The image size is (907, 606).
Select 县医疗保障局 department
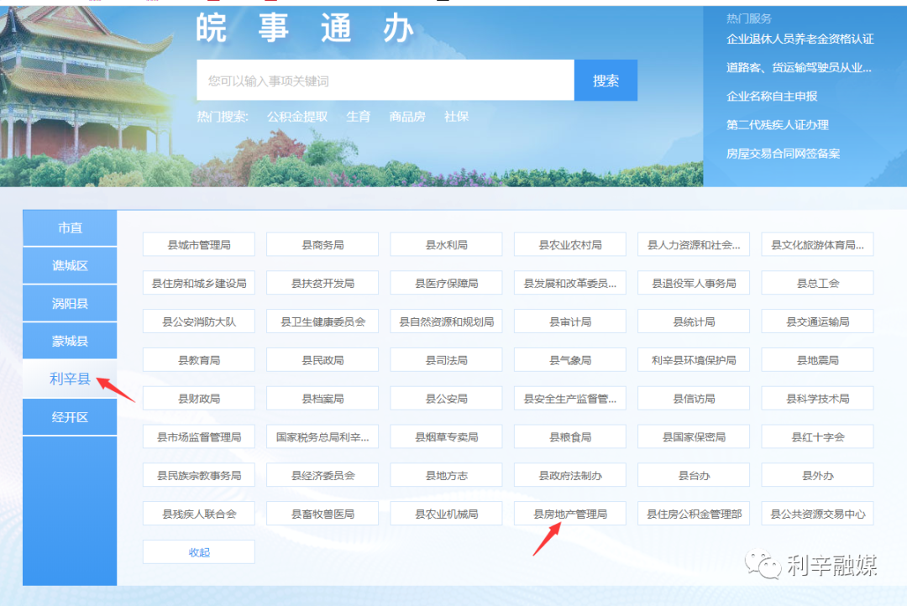click(x=446, y=284)
